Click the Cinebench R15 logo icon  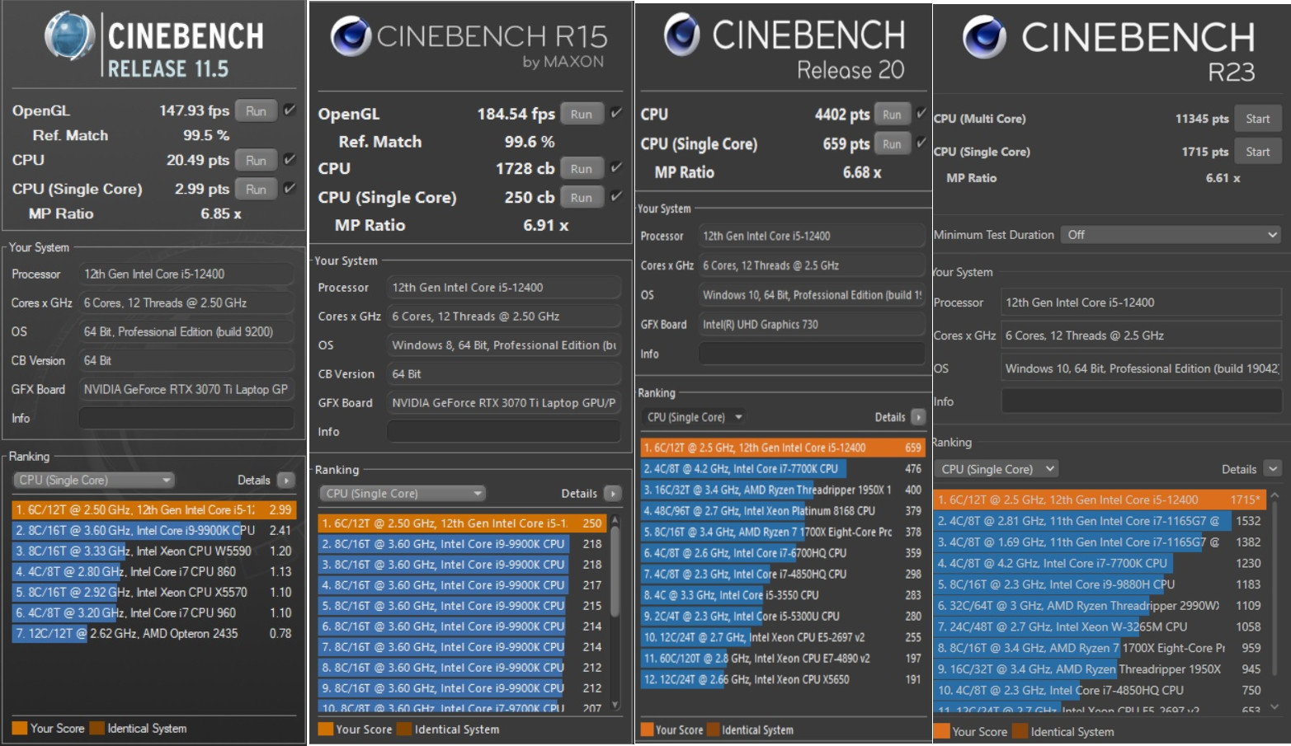(x=351, y=35)
